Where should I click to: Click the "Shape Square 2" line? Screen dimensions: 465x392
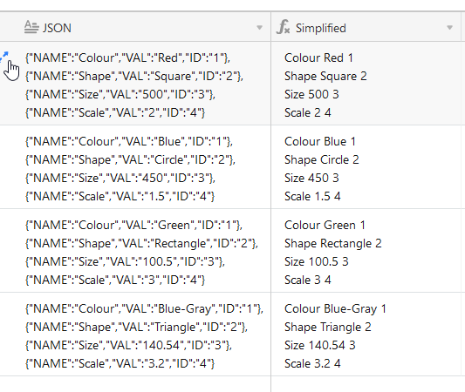point(325,77)
